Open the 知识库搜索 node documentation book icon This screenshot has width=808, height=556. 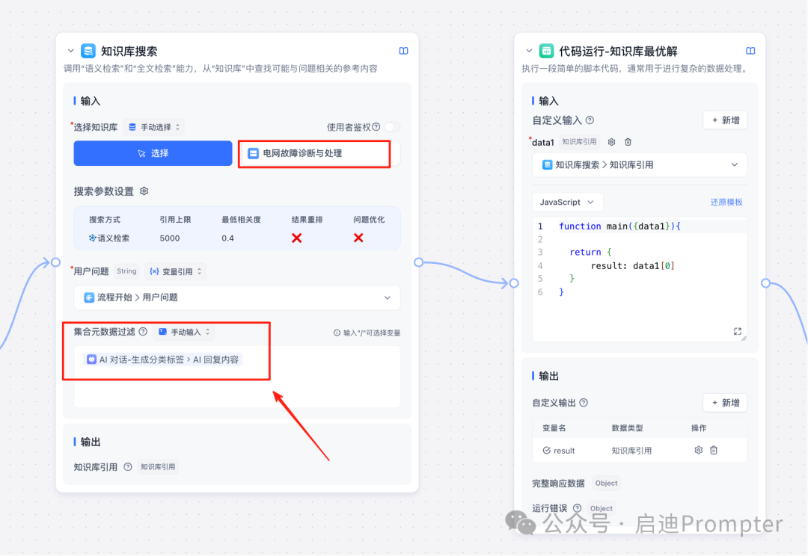pos(403,51)
